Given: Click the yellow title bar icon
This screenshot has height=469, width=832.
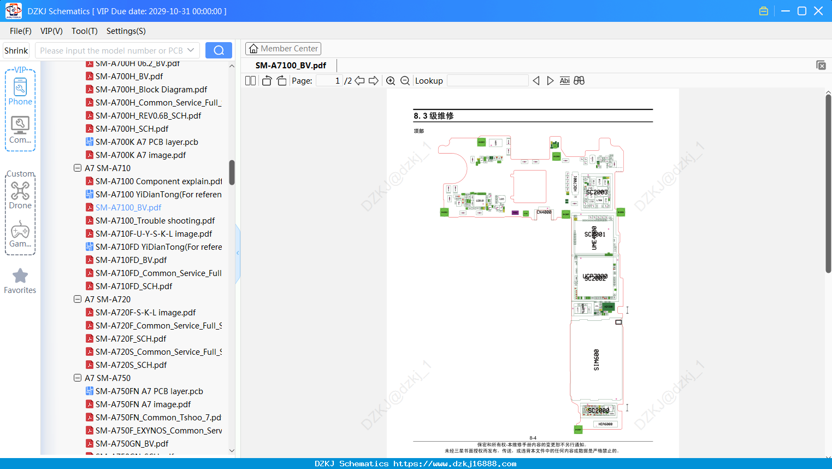Looking at the screenshot, I should point(764,11).
